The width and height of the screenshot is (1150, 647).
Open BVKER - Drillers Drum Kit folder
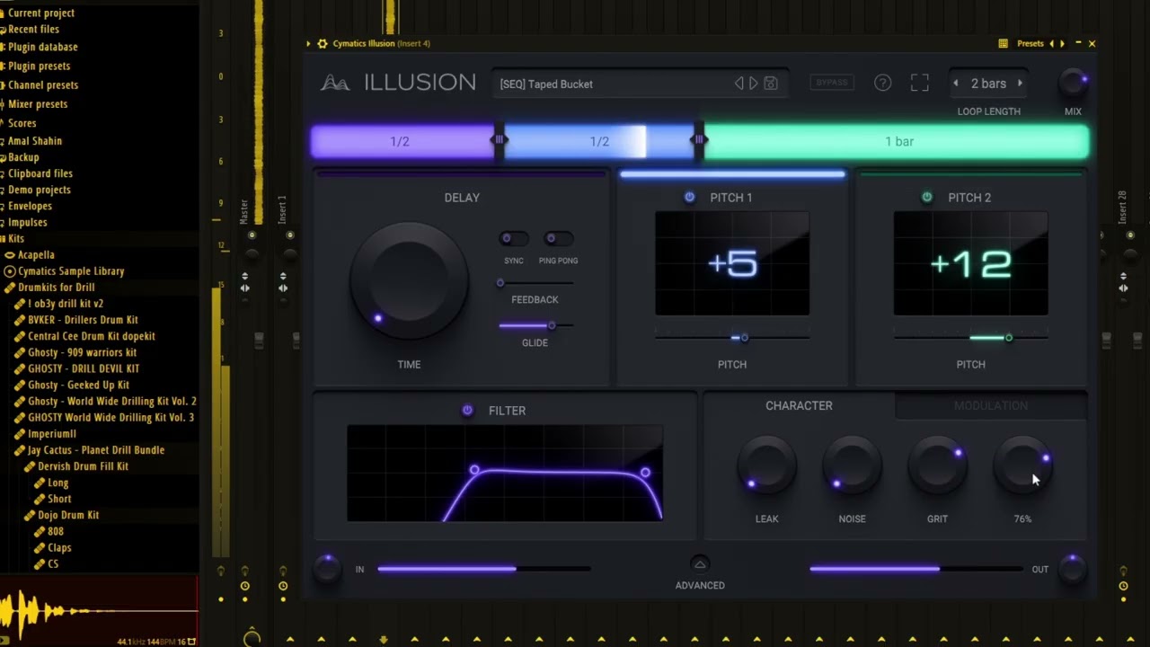tap(83, 320)
